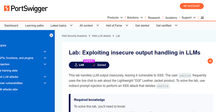Click the LAB flask badge

[x=79, y=65]
